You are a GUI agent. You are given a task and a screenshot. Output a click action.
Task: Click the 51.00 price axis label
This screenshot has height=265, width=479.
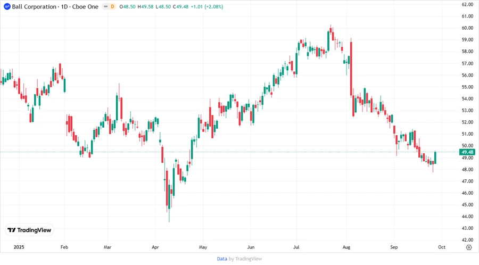467,134
